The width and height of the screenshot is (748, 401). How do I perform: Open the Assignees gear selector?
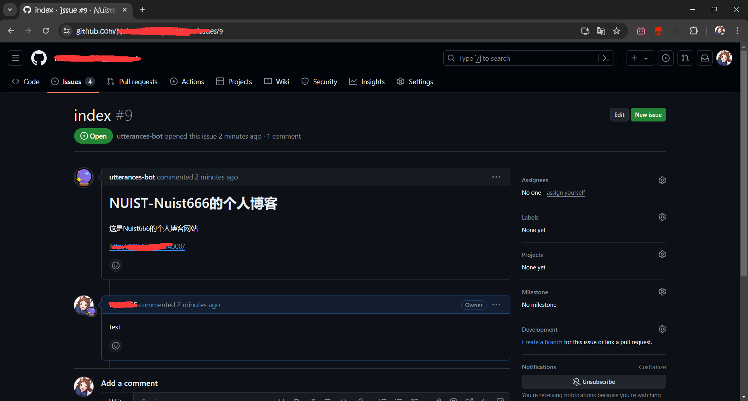point(662,180)
